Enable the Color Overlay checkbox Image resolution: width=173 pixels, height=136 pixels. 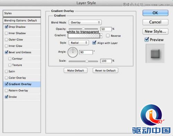pos(7,78)
